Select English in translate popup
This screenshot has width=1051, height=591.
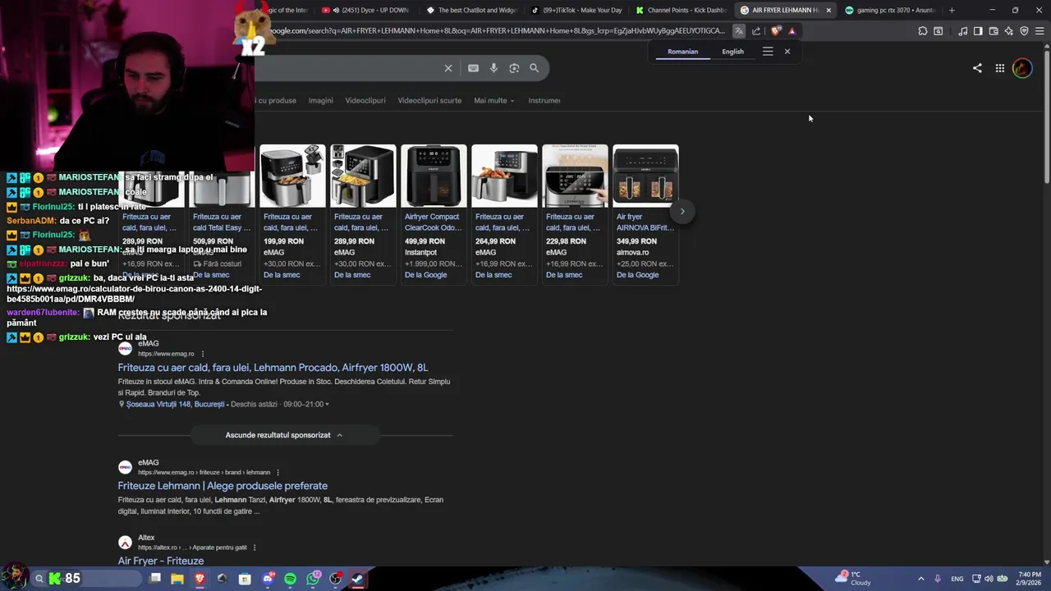[x=733, y=52]
